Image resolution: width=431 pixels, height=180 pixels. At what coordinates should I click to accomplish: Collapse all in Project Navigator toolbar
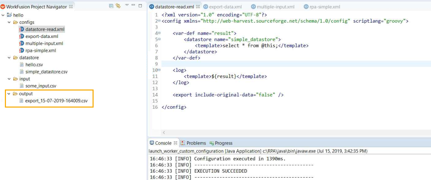click(111, 6)
